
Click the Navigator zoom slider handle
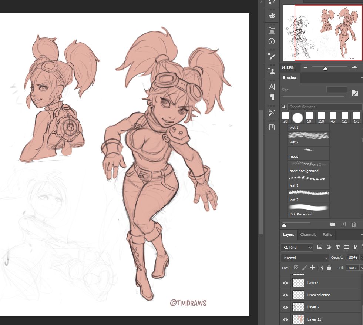pyautogui.click(x=325, y=68)
